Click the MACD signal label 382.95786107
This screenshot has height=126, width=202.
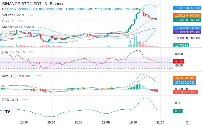185,78
